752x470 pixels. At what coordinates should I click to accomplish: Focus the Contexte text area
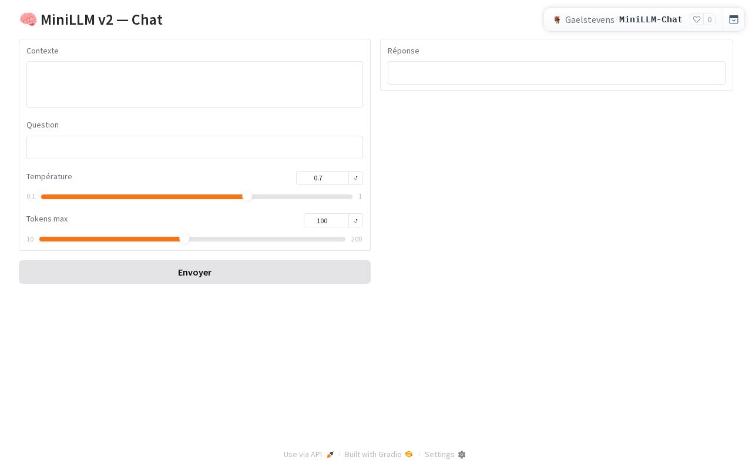tap(194, 84)
